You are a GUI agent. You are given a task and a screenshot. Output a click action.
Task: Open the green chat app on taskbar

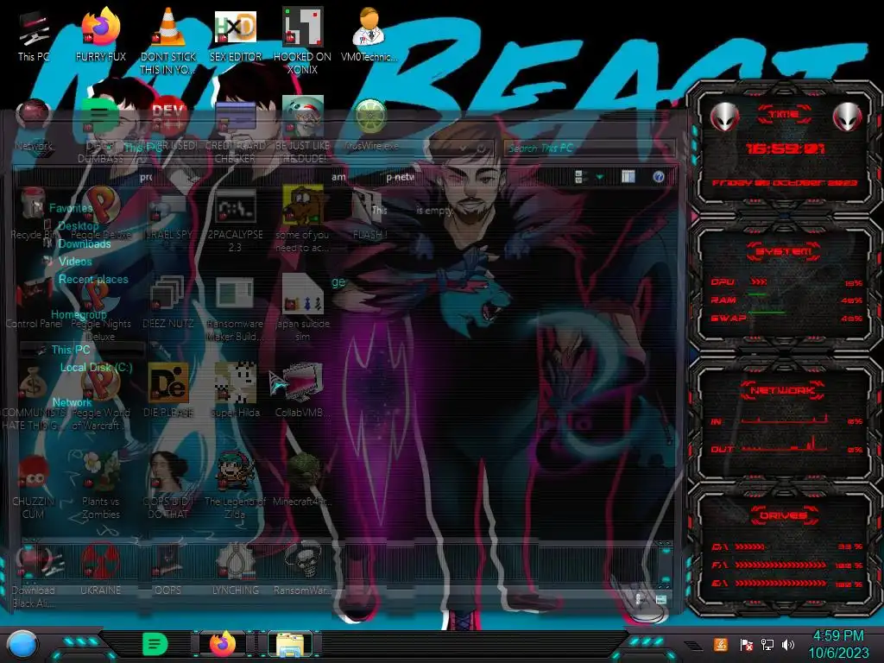coord(155,644)
